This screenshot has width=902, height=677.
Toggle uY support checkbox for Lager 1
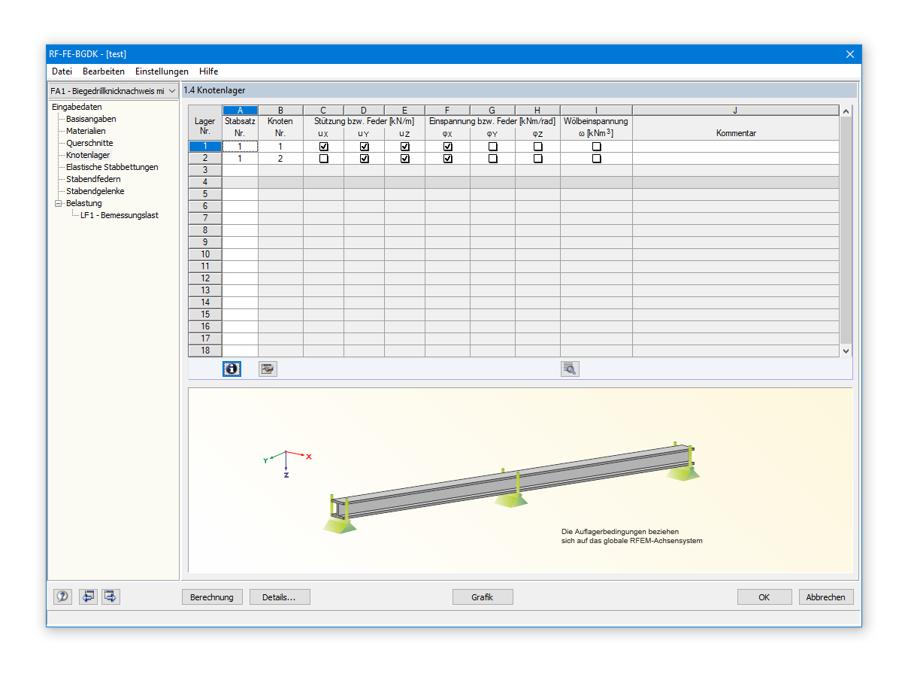pos(365,147)
